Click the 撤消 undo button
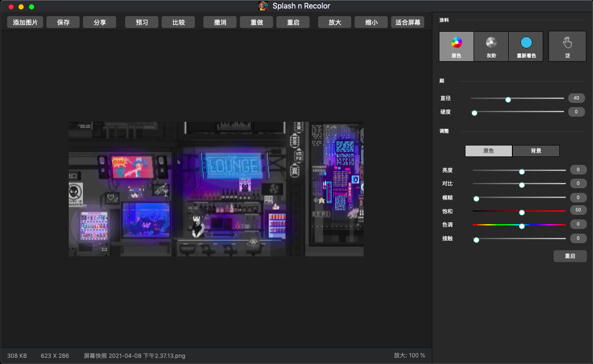 pyautogui.click(x=220, y=22)
